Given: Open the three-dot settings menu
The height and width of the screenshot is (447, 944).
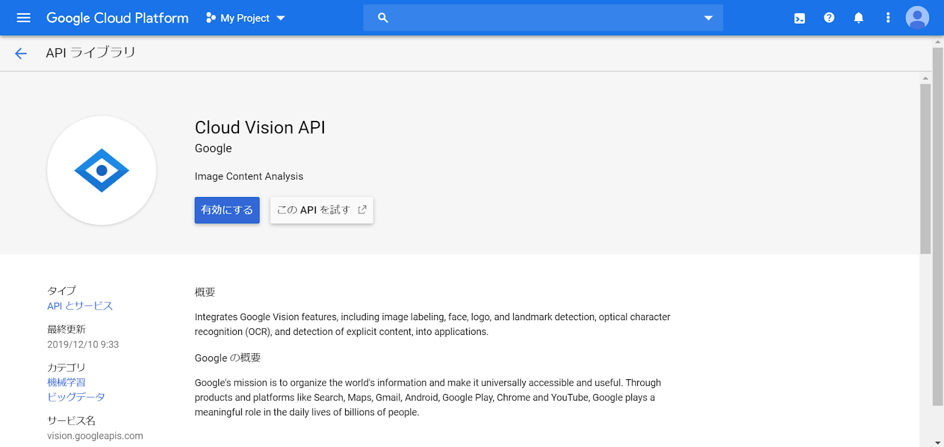Looking at the screenshot, I should 888,18.
